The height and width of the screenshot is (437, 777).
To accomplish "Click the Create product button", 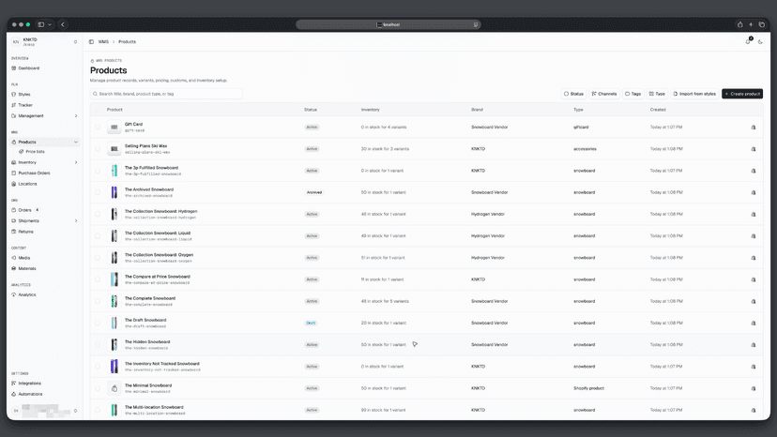I will point(742,94).
